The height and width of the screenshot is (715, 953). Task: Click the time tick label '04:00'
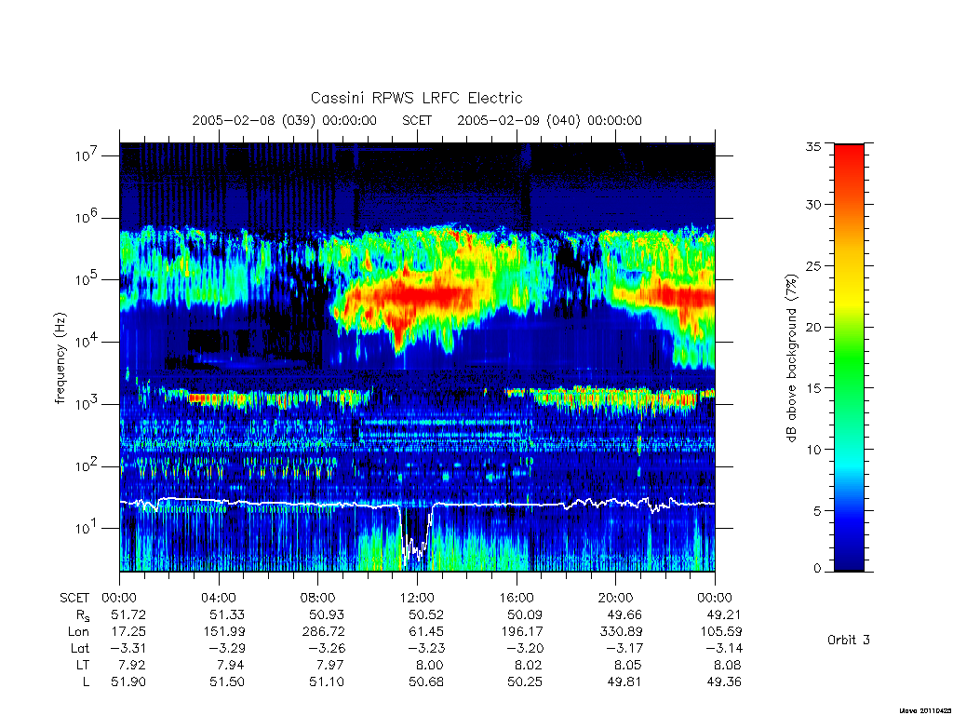pos(219,598)
